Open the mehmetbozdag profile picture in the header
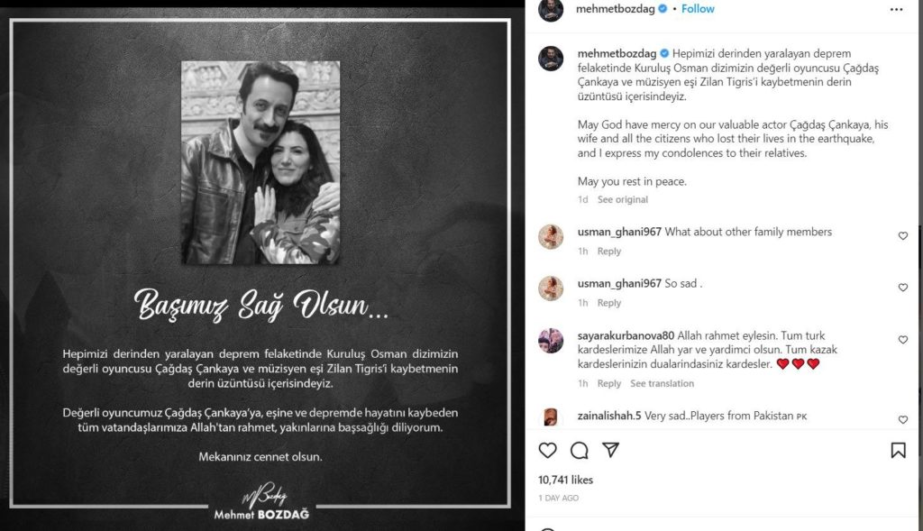923x531 pixels. click(551, 9)
